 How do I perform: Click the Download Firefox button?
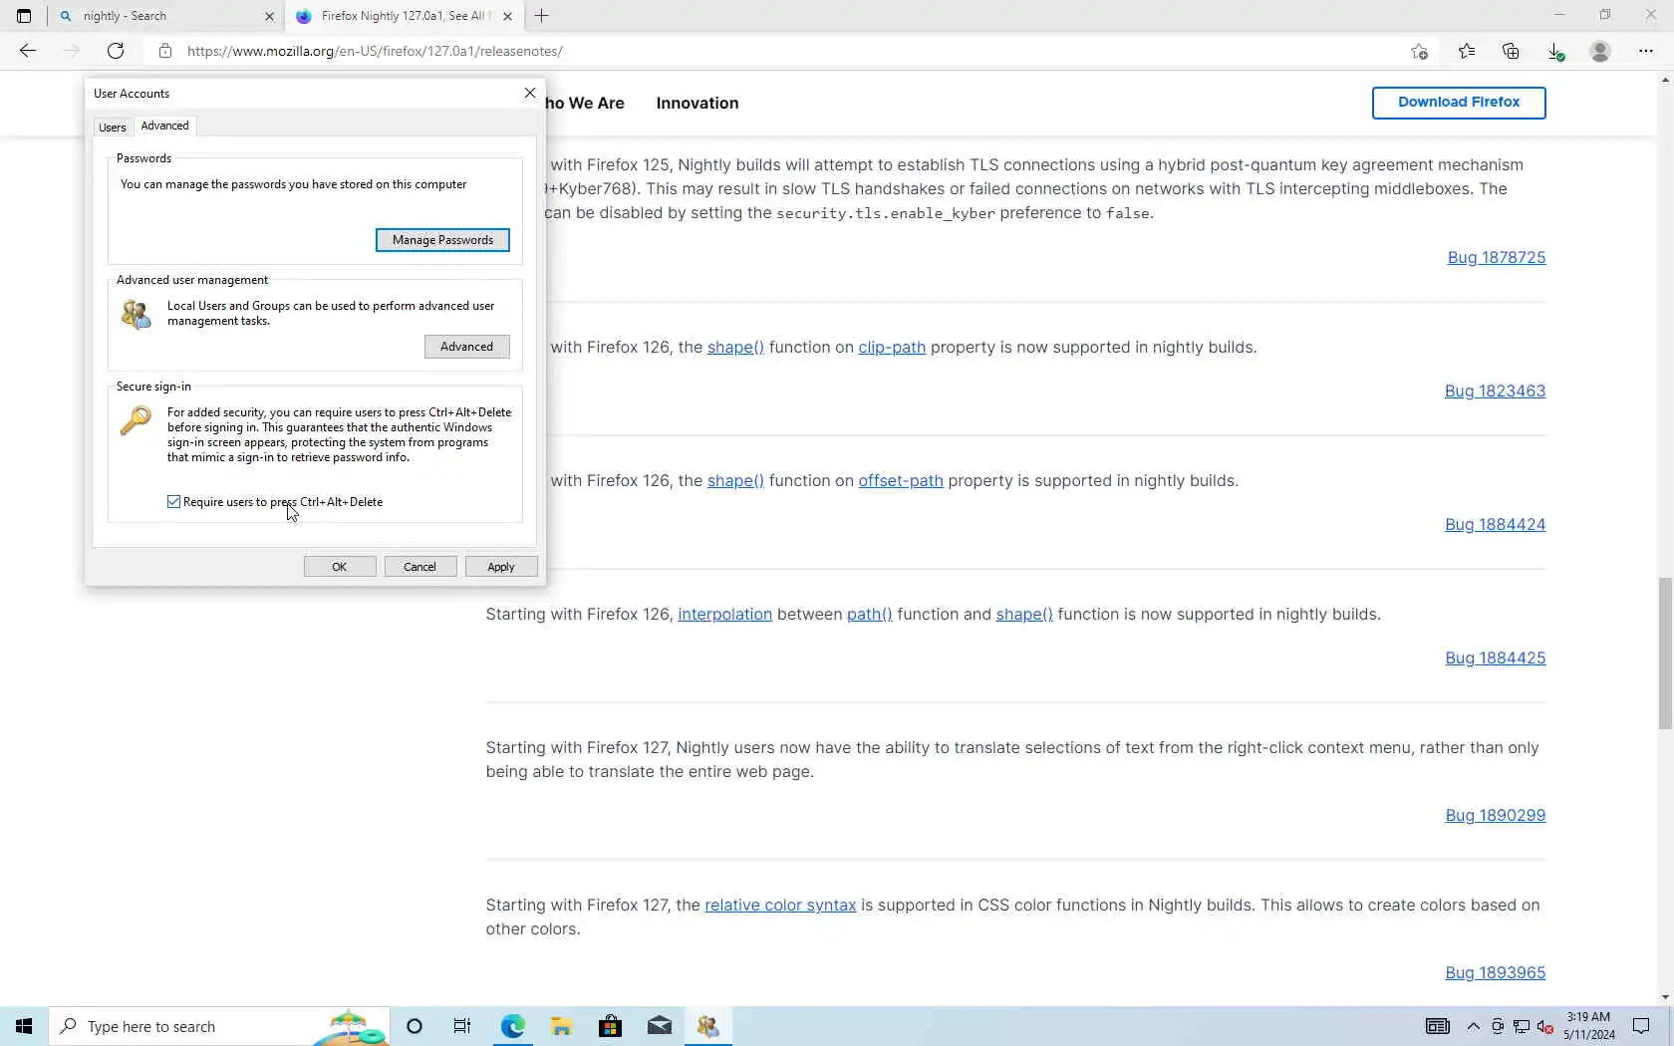point(1459,103)
